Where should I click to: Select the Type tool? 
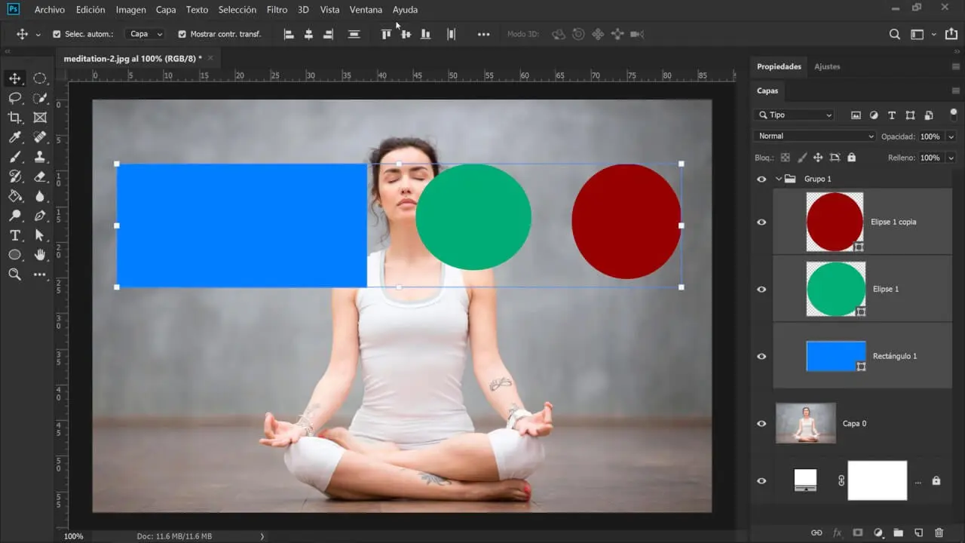(x=14, y=235)
